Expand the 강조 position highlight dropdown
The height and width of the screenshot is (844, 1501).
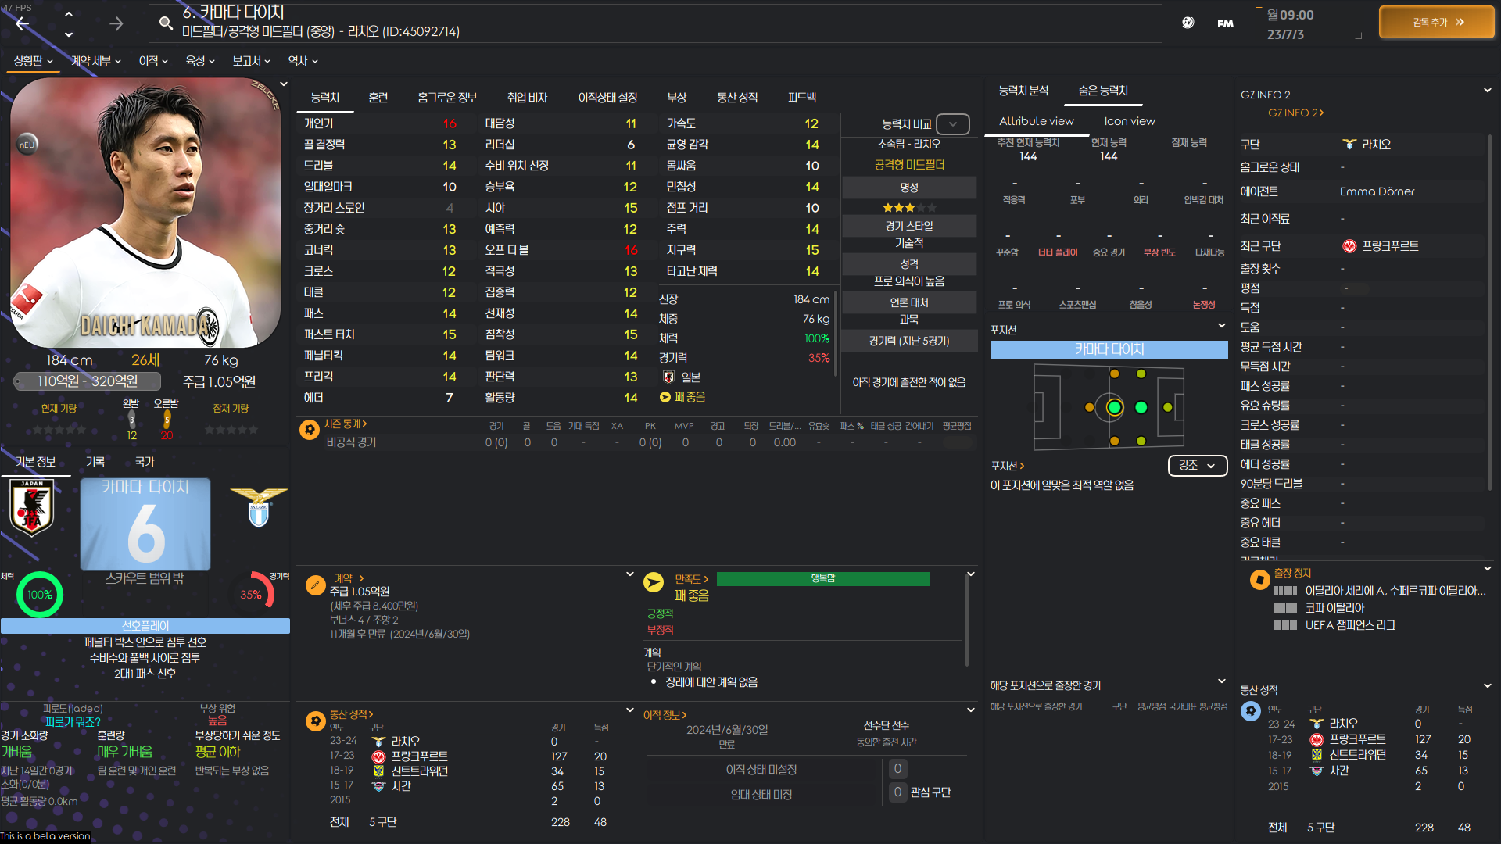click(x=1197, y=465)
